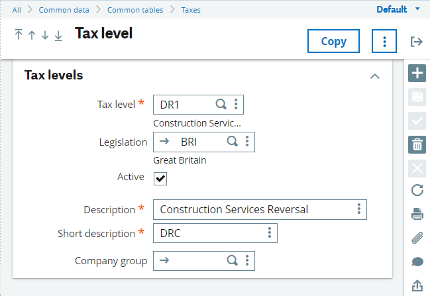
Task: Go to first record arrow
Action: [x=19, y=34]
